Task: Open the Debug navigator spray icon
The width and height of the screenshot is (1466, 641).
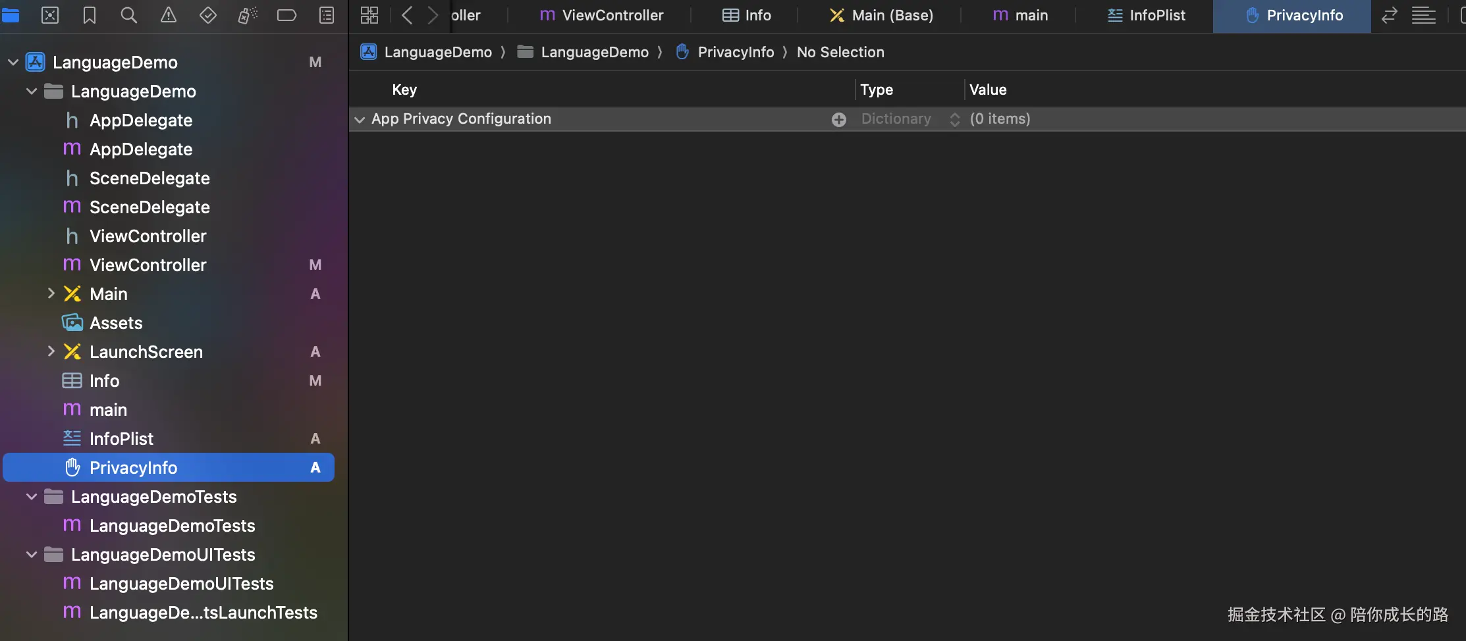Action: [x=248, y=15]
